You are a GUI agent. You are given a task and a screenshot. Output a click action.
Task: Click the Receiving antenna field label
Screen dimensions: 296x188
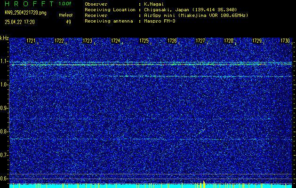(109, 21)
